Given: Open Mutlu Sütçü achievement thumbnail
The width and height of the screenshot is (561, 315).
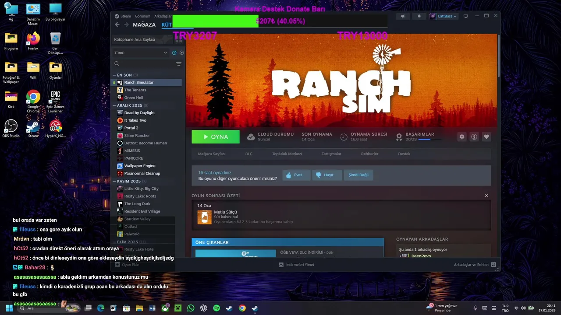Looking at the screenshot, I should coord(204,217).
